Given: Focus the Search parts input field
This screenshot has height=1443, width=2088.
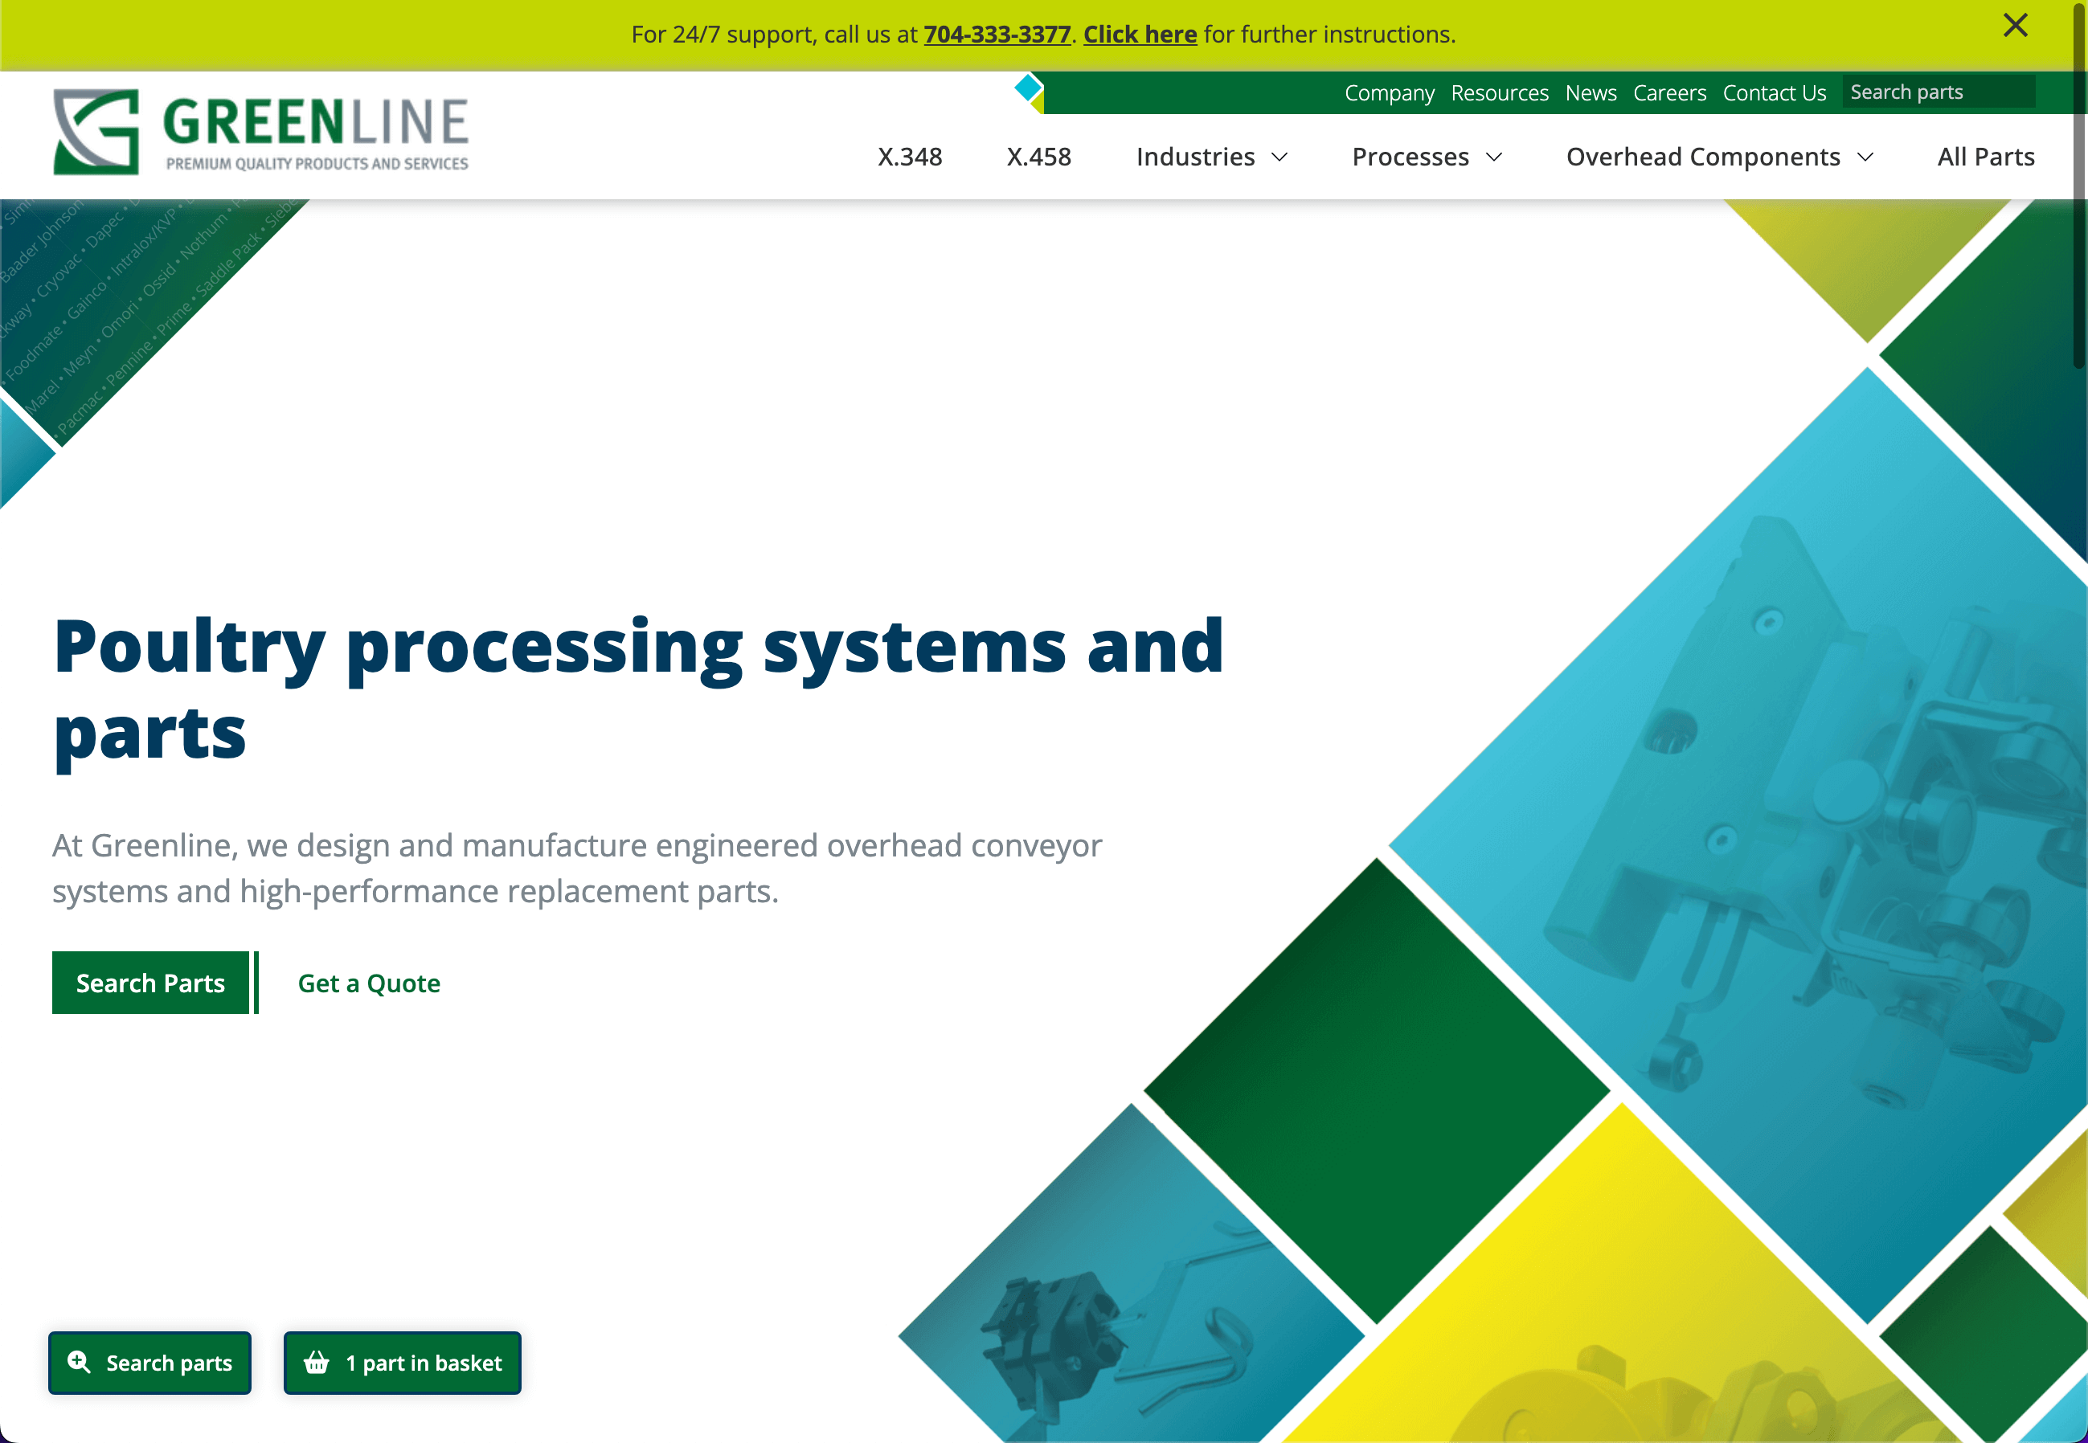Looking at the screenshot, I should 1938,92.
